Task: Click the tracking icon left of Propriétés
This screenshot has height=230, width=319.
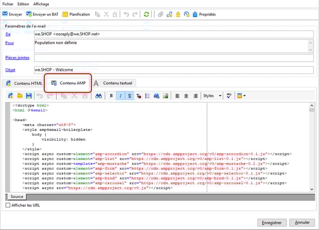Action: point(187,14)
